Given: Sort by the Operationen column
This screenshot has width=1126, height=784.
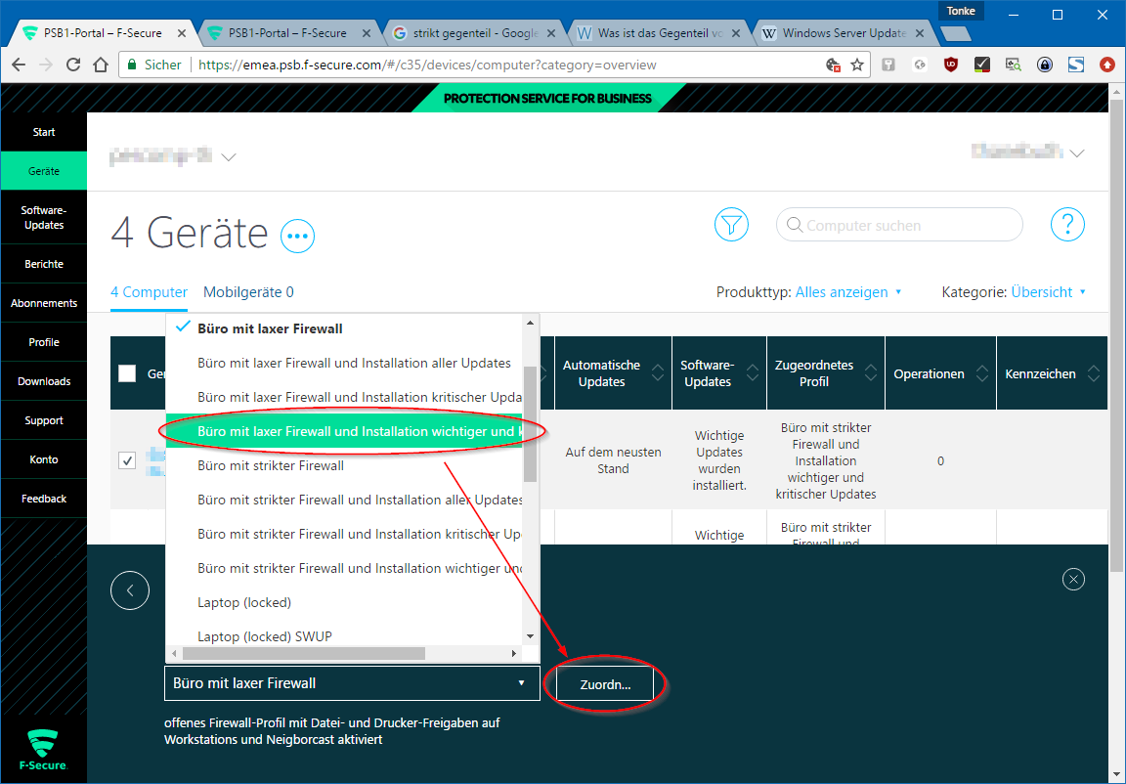Looking at the screenshot, I should 982,373.
